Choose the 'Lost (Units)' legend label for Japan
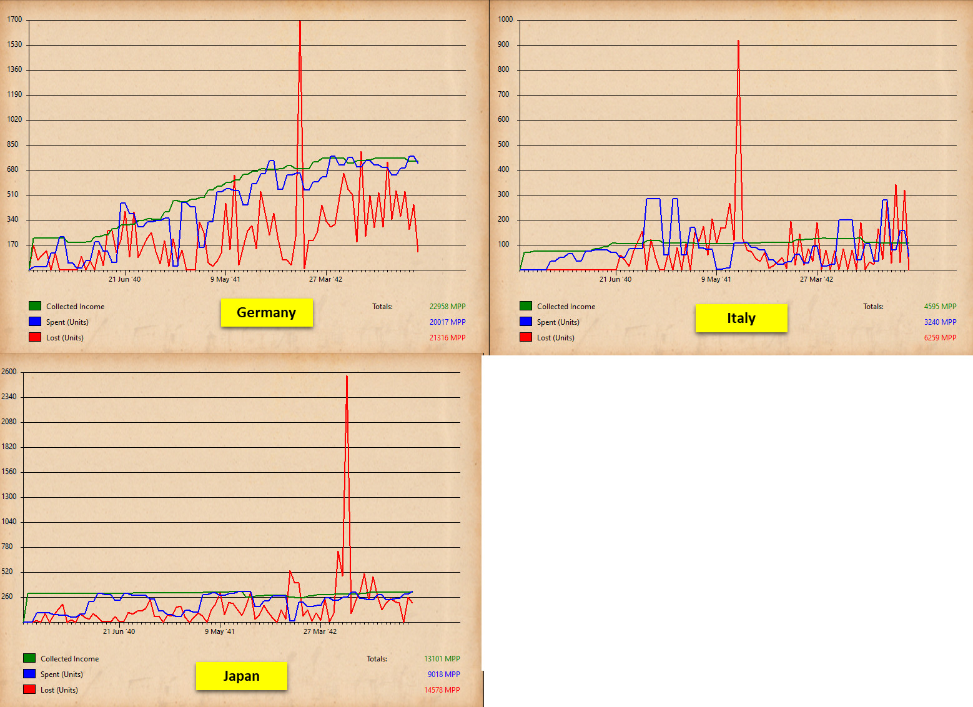The width and height of the screenshot is (973, 707). point(59,690)
